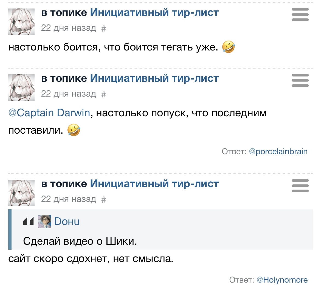This screenshot has height=290, width=321.
Task: Open topic link in second comment header
Action: (x=154, y=78)
